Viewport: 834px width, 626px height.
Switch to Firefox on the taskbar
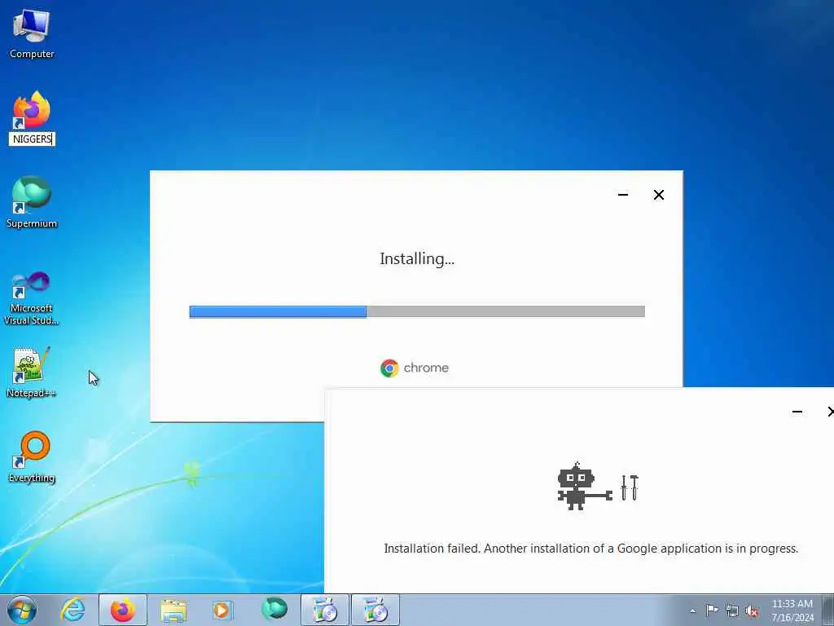123,610
